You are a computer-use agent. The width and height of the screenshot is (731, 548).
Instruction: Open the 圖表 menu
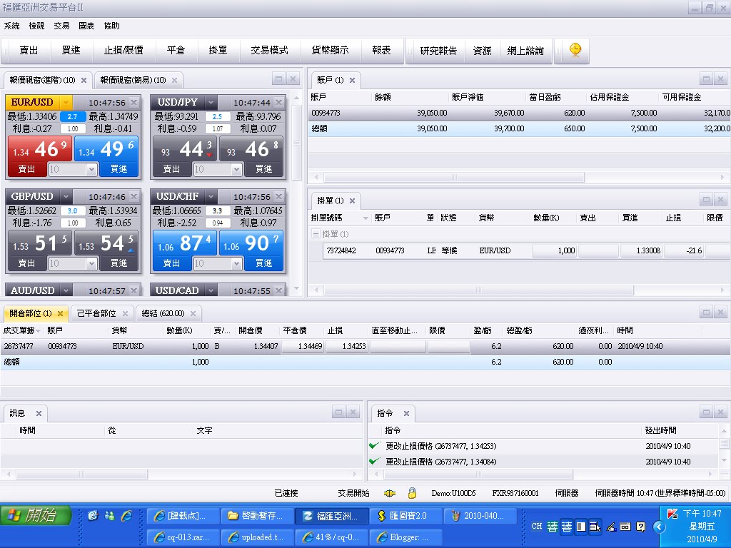(x=86, y=26)
